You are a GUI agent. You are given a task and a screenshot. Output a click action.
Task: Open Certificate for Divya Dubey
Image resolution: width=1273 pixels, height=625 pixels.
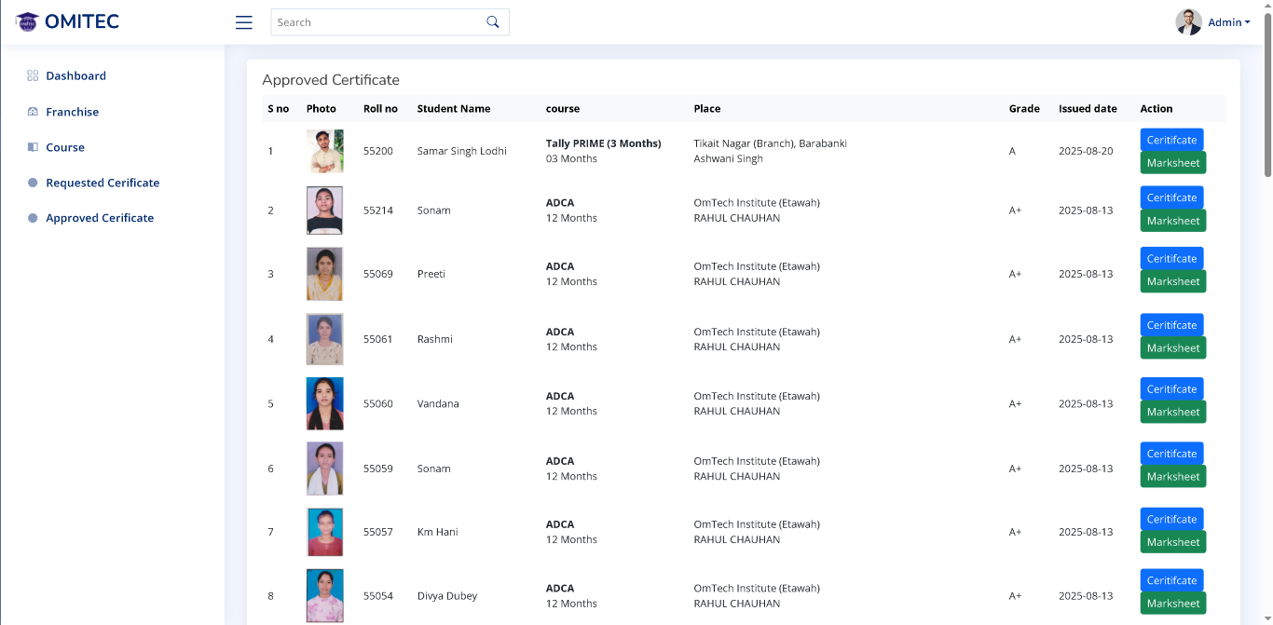click(1171, 580)
